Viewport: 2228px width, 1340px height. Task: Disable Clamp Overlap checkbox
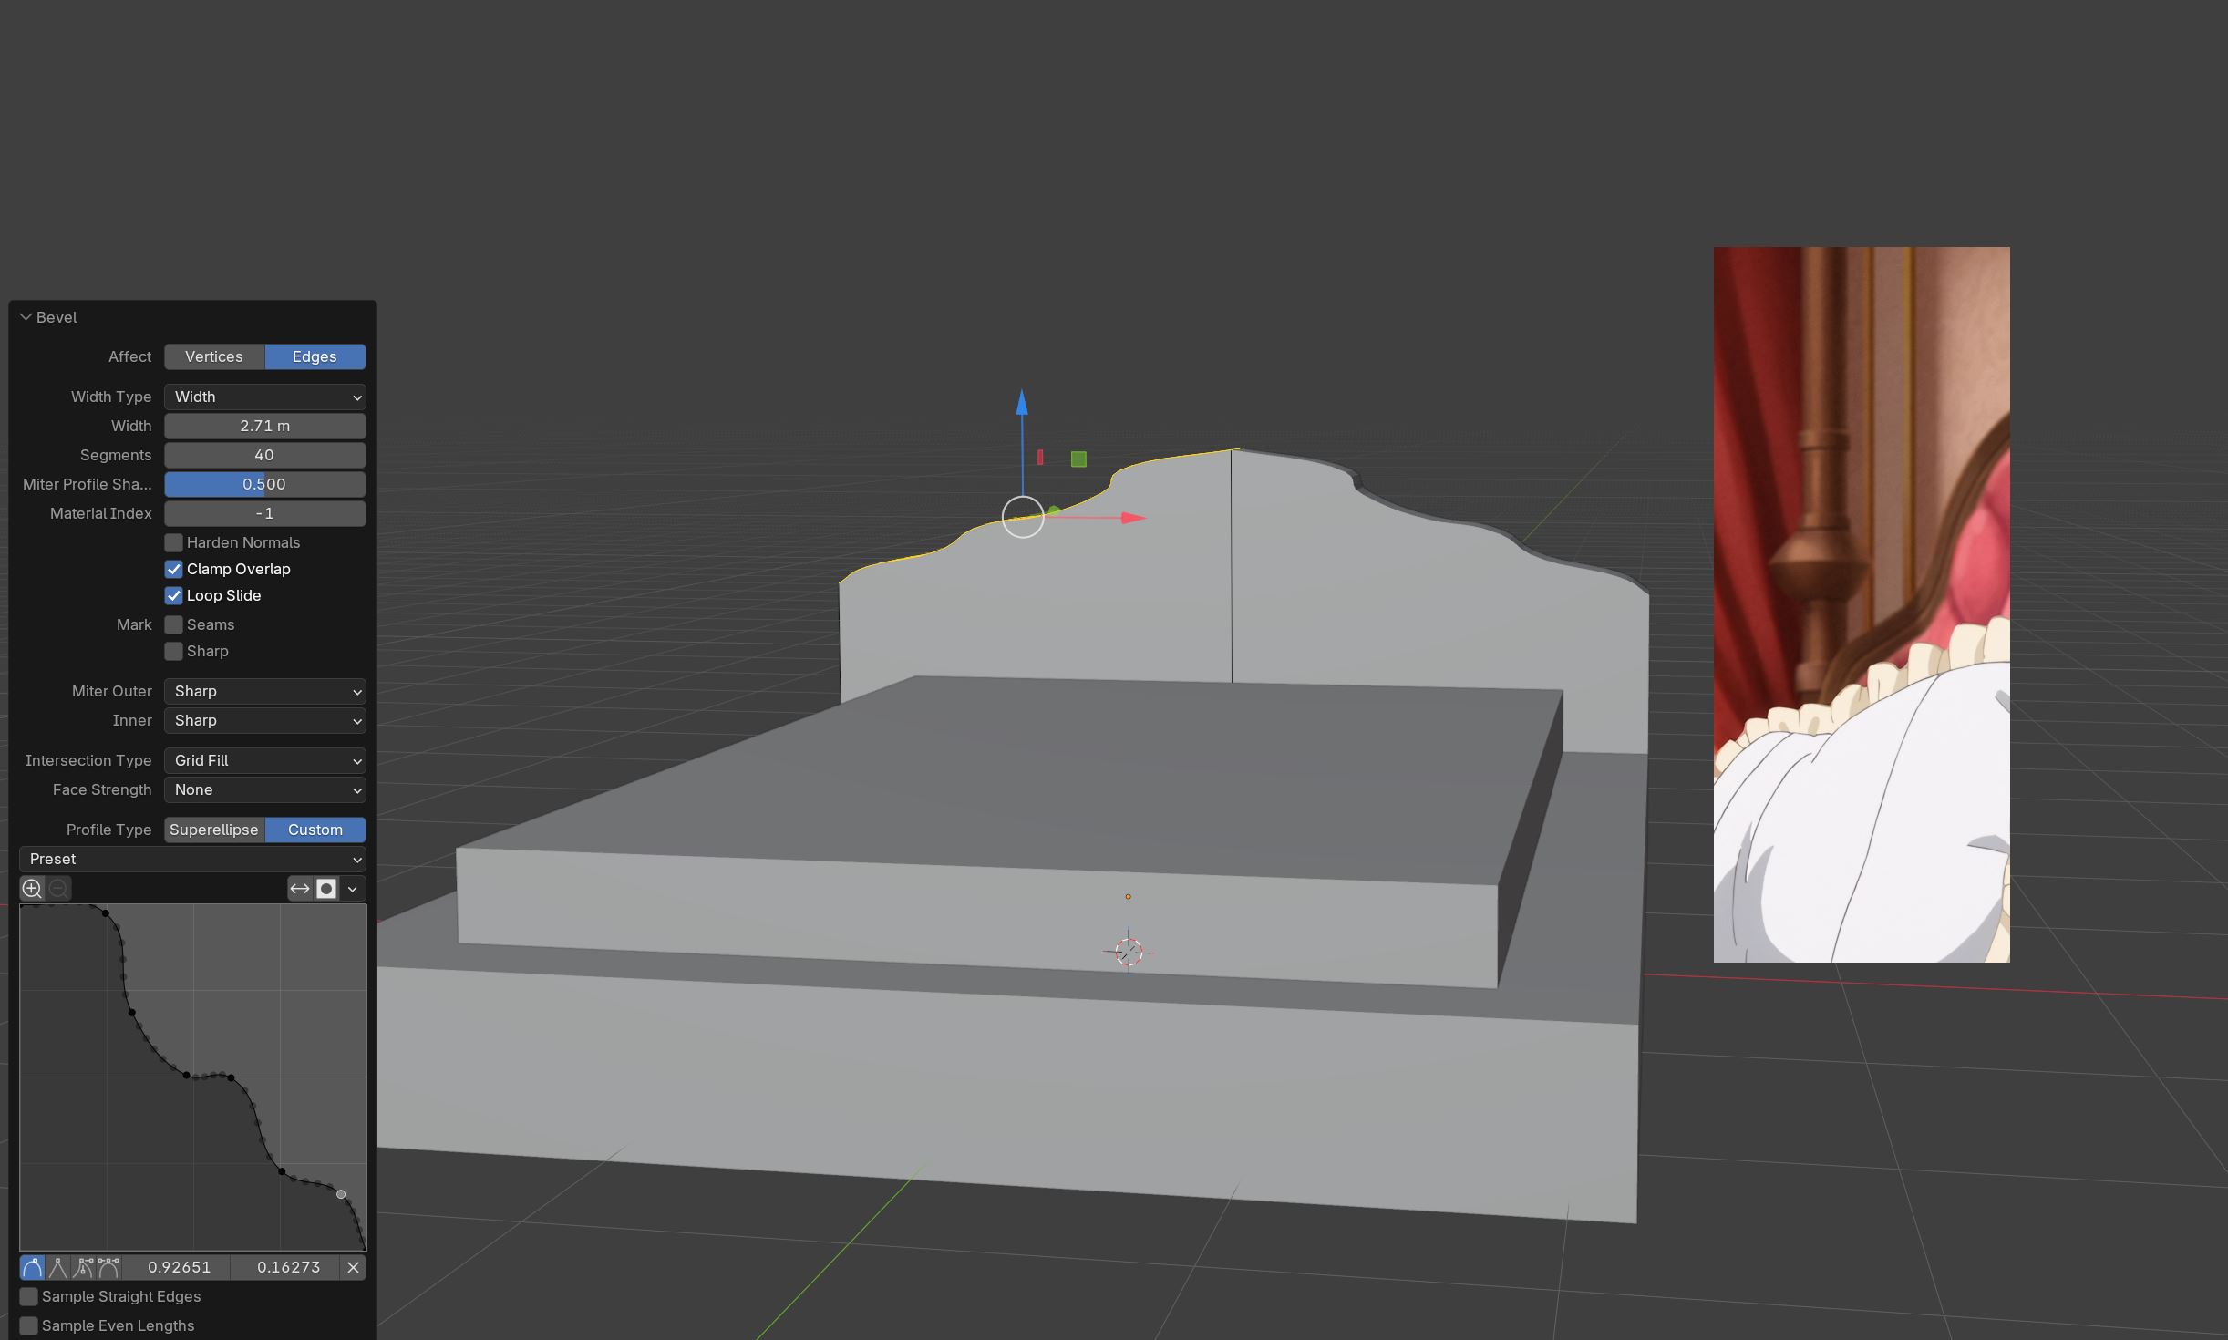(x=173, y=569)
